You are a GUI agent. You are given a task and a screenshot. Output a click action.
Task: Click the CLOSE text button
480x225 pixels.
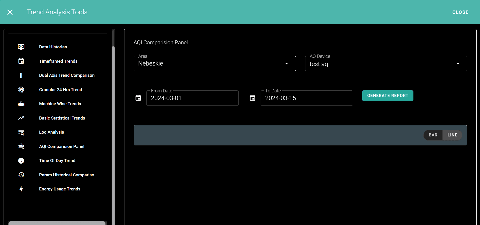[460, 12]
